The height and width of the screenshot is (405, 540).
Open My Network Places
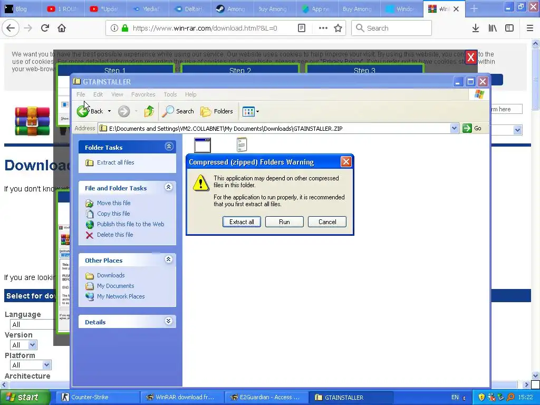[121, 296]
